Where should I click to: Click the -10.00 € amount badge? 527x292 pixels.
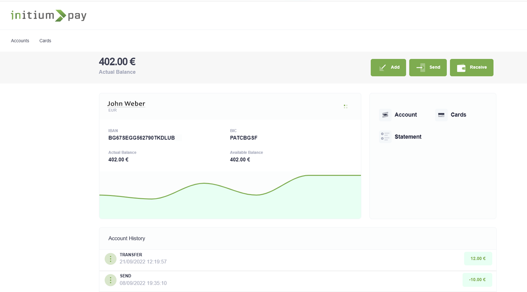tap(477, 280)
